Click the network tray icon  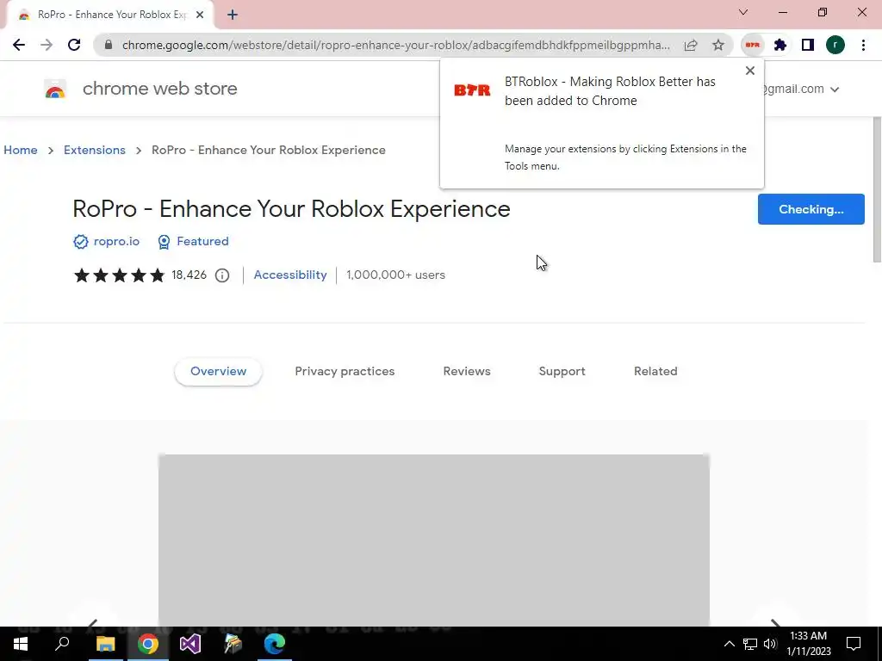(750, 644)
